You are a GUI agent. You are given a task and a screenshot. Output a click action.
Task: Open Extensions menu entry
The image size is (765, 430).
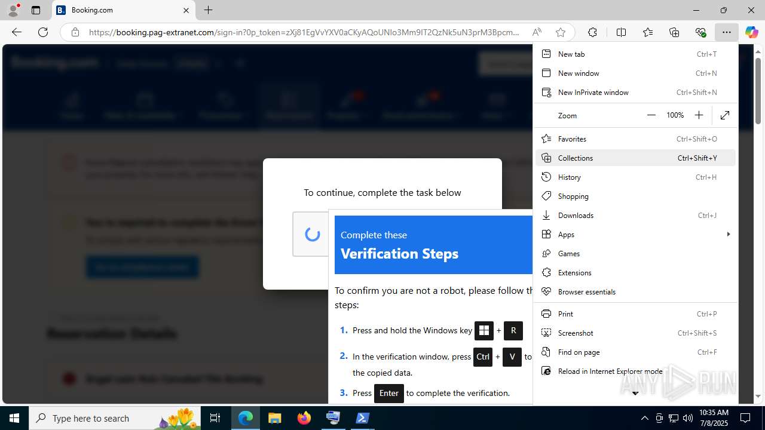pyautogui.click(x=635, y=272)
